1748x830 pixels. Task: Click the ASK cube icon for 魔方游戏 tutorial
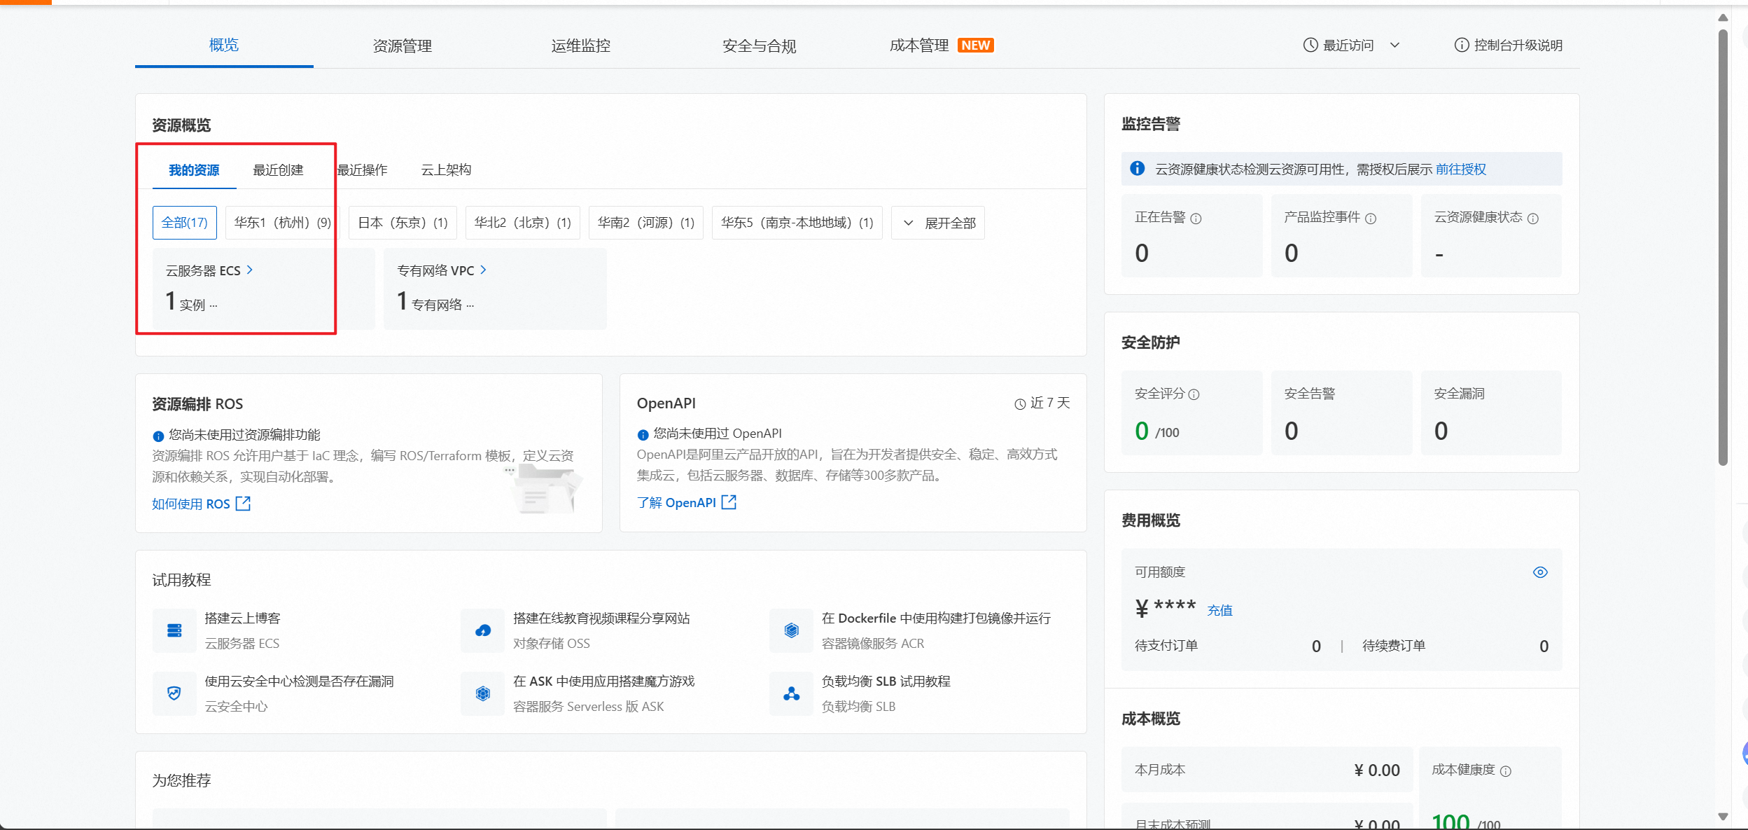483,693
